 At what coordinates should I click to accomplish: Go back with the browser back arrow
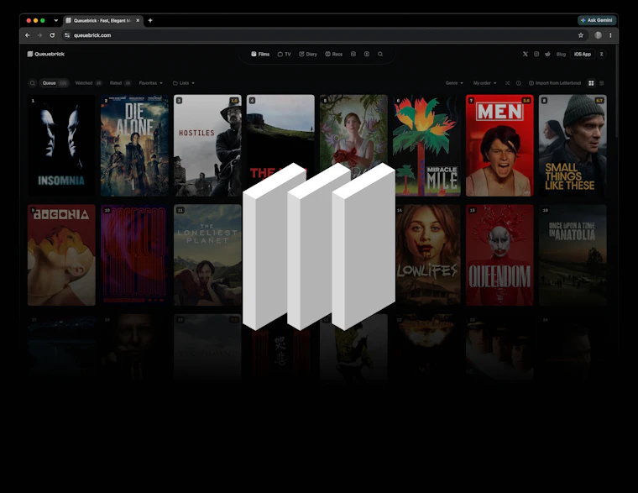coord(27,35)
